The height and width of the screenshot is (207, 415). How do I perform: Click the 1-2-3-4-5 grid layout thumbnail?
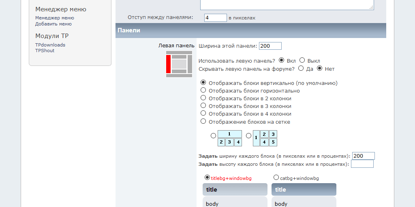(265, 138)
